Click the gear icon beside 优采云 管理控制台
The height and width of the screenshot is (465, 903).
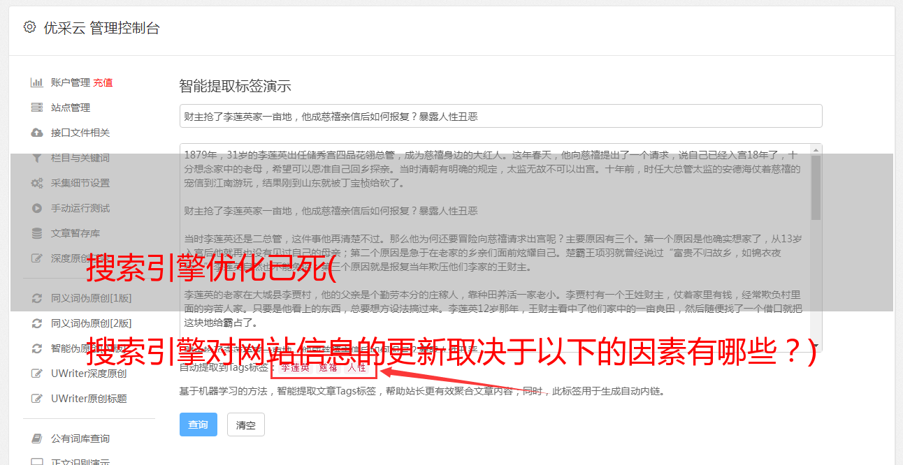(29, 27)
